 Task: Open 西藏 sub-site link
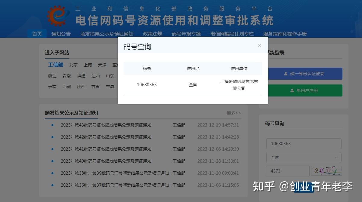click(x=67, y=87)
